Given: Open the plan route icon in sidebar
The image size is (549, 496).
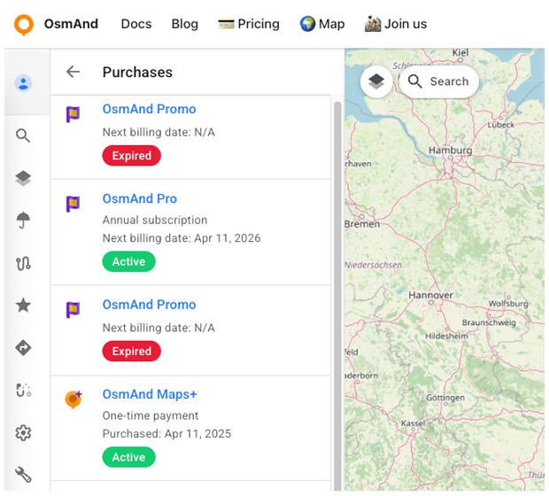Looking at the screenshot, I should 24,391.
